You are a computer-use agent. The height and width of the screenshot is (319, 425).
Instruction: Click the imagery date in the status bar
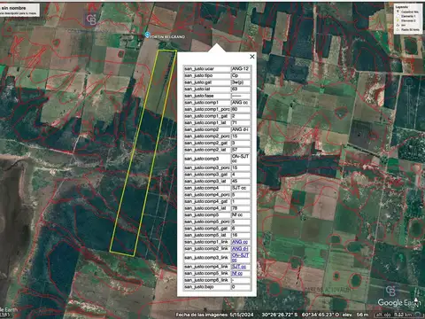point(214,315)
